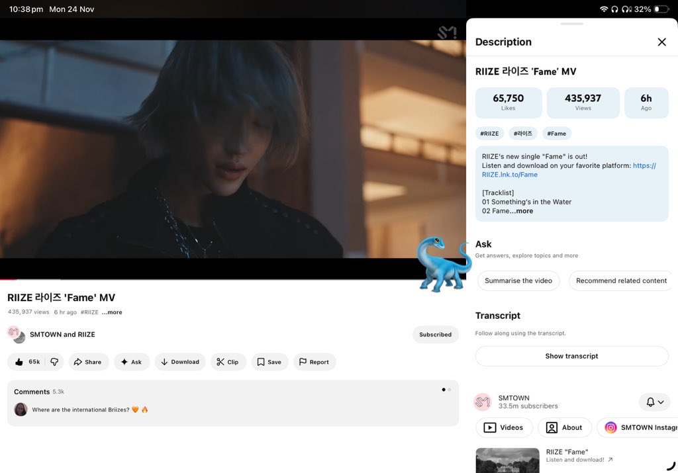
Task: Tap the headphones icon in status bar
Action: click(614, 9)
